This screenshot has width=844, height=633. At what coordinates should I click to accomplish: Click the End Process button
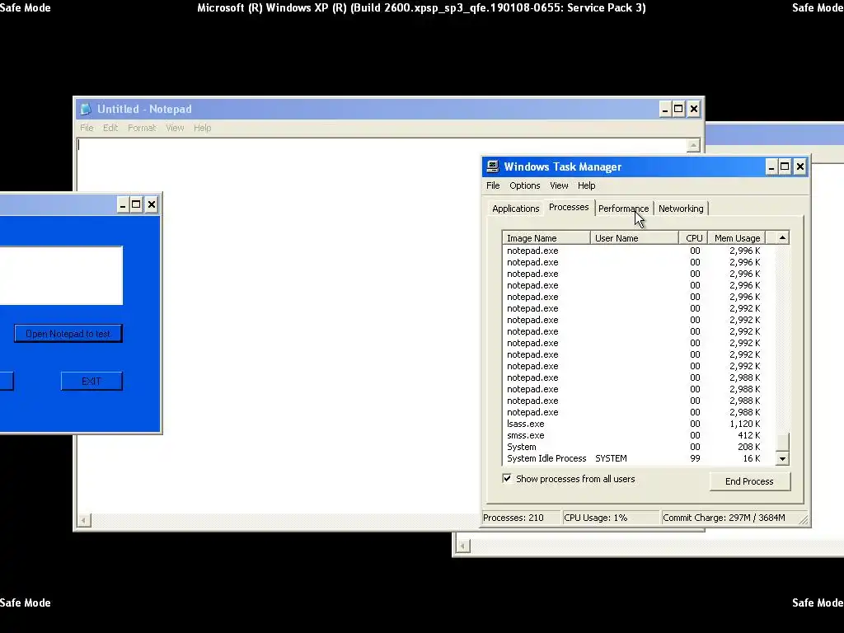point(749,481)
